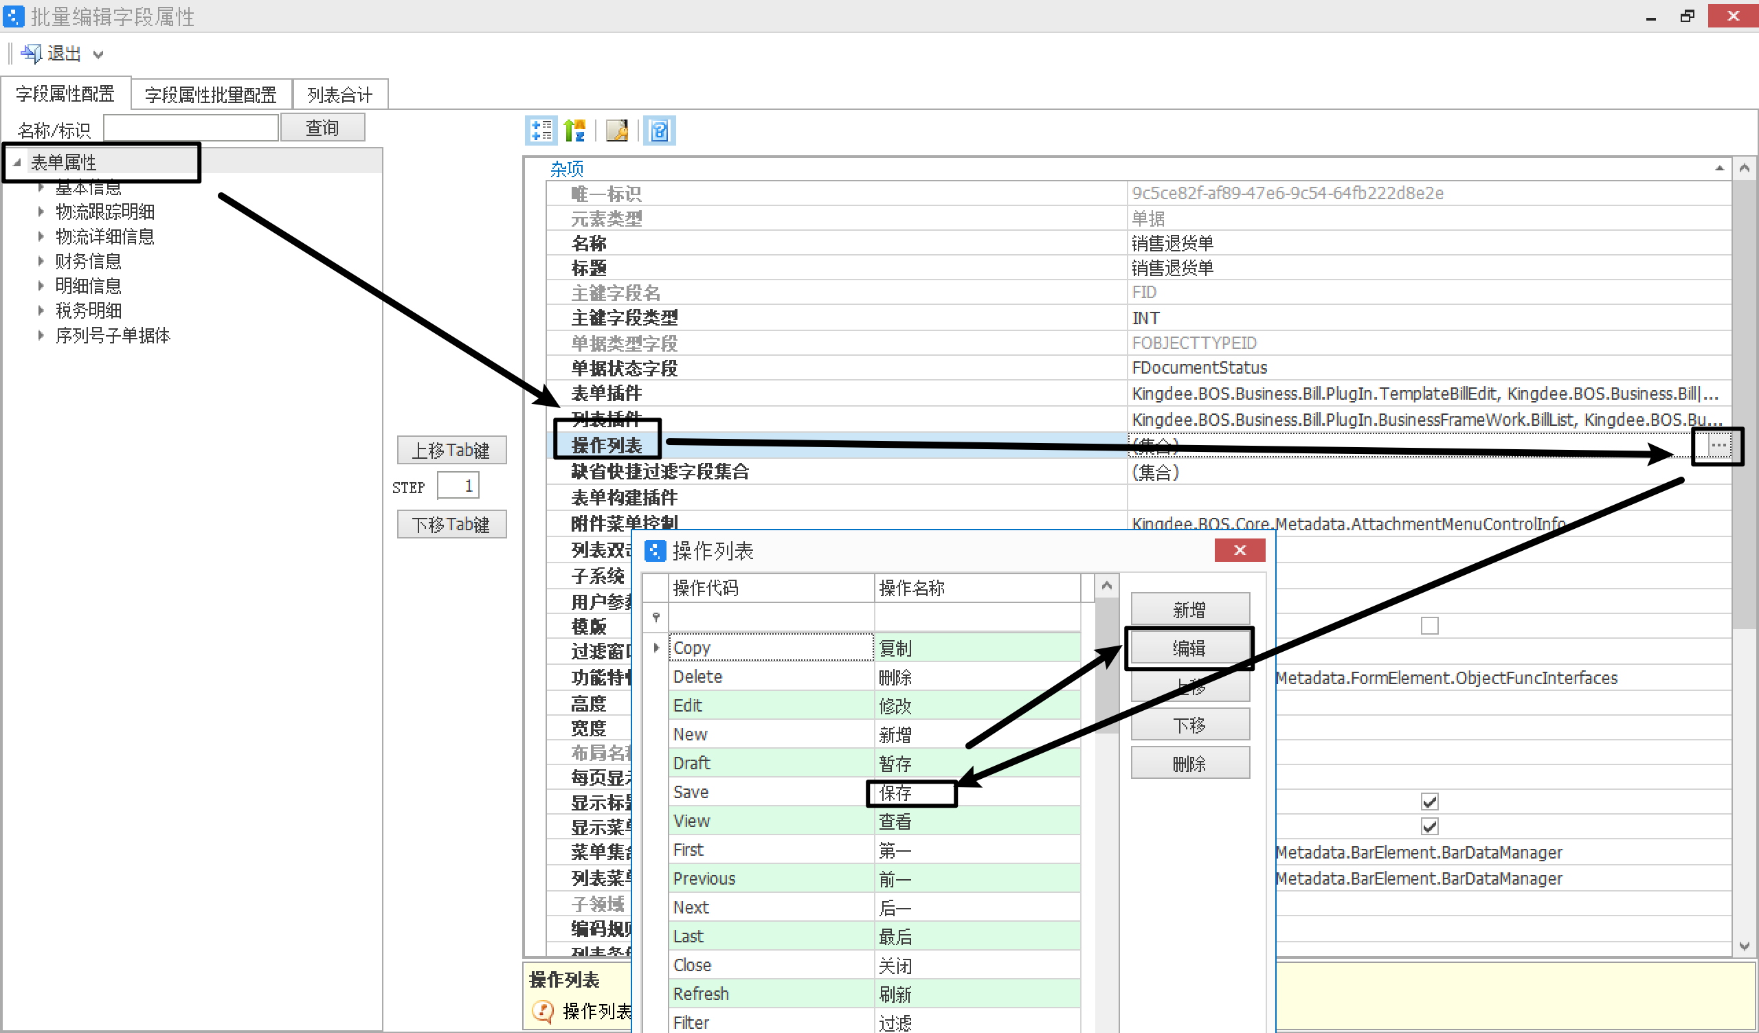Close the 操作列表 dialog
1759x1033 pixels.
pyautogui.click(x=1240, y=550)
